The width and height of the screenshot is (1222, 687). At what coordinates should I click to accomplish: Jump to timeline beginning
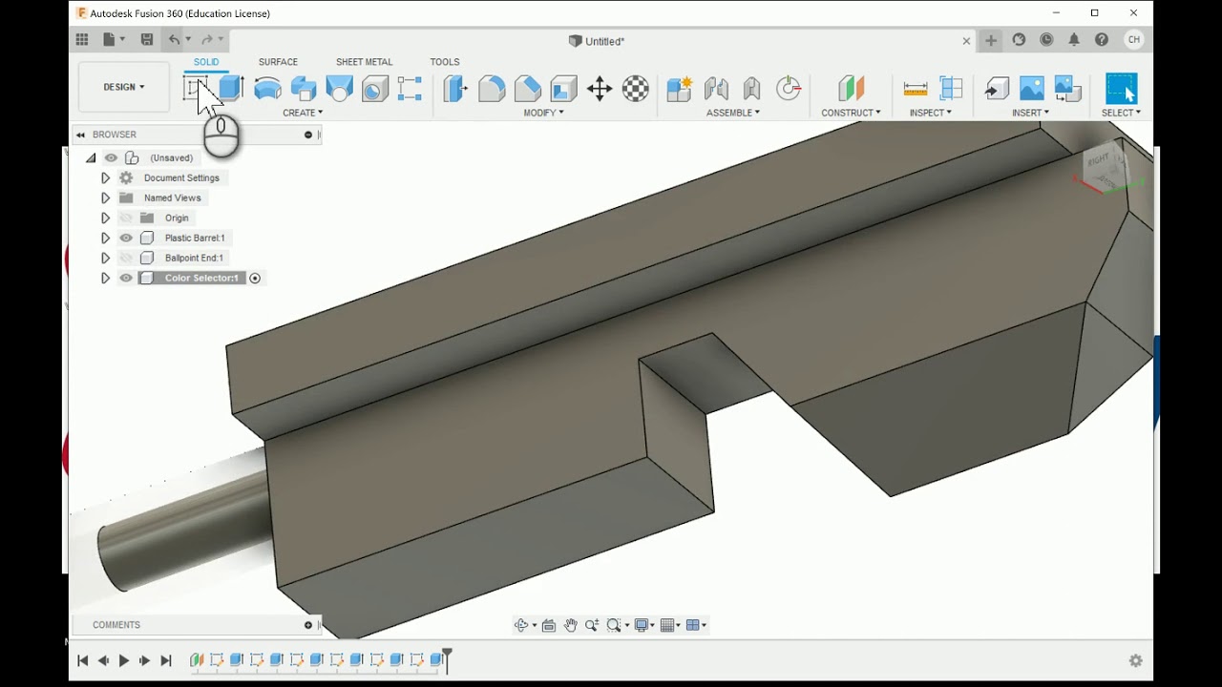83,660
